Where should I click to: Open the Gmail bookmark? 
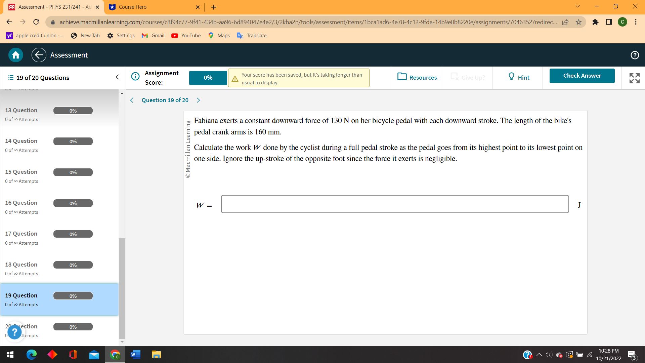click(153, 35)
